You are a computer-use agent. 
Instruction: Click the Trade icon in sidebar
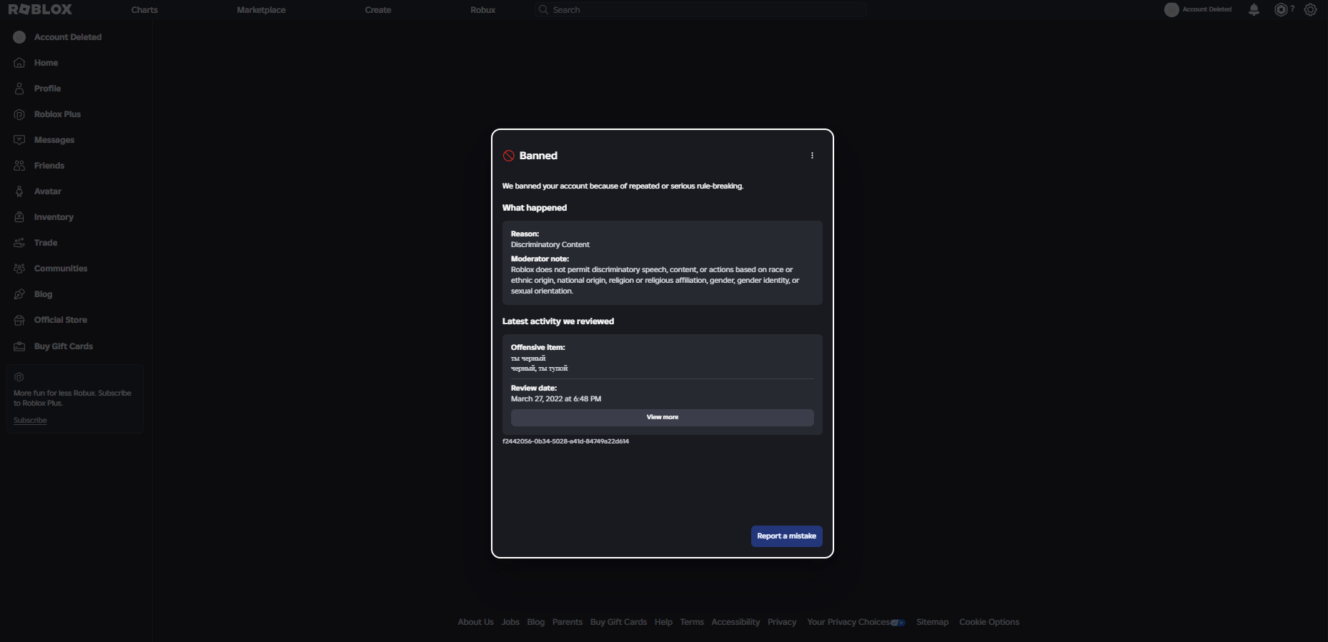[19, 243]
